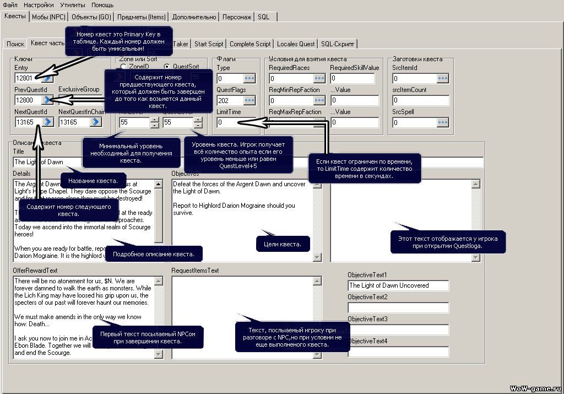Click the NextQuestId input field
The height and width of the screenshot is (394, 564).
click(x=28, y=122)
